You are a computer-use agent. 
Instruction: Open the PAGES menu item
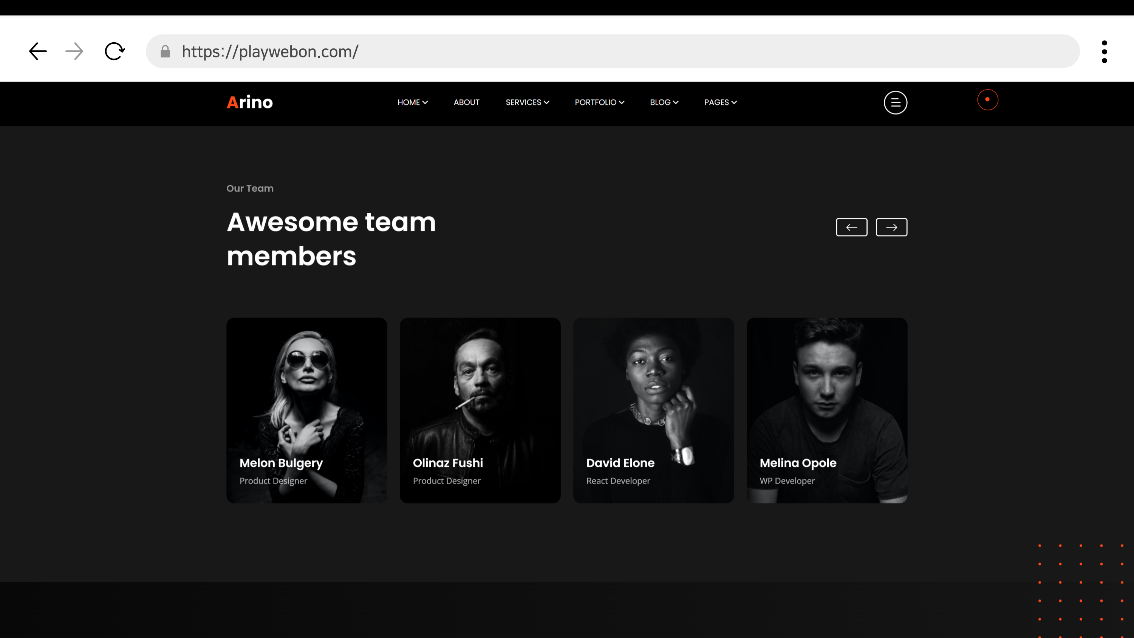point(720,102)
